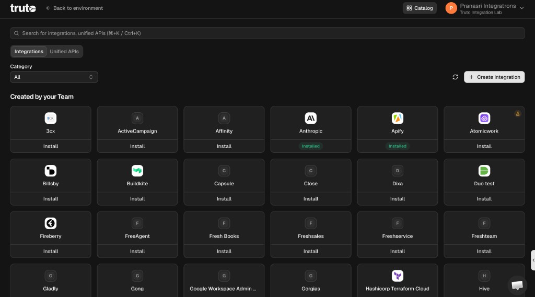Screen dimensions: 535x297
Task: Click the Capsule placeholder letter icon
Action: point(224,171)
